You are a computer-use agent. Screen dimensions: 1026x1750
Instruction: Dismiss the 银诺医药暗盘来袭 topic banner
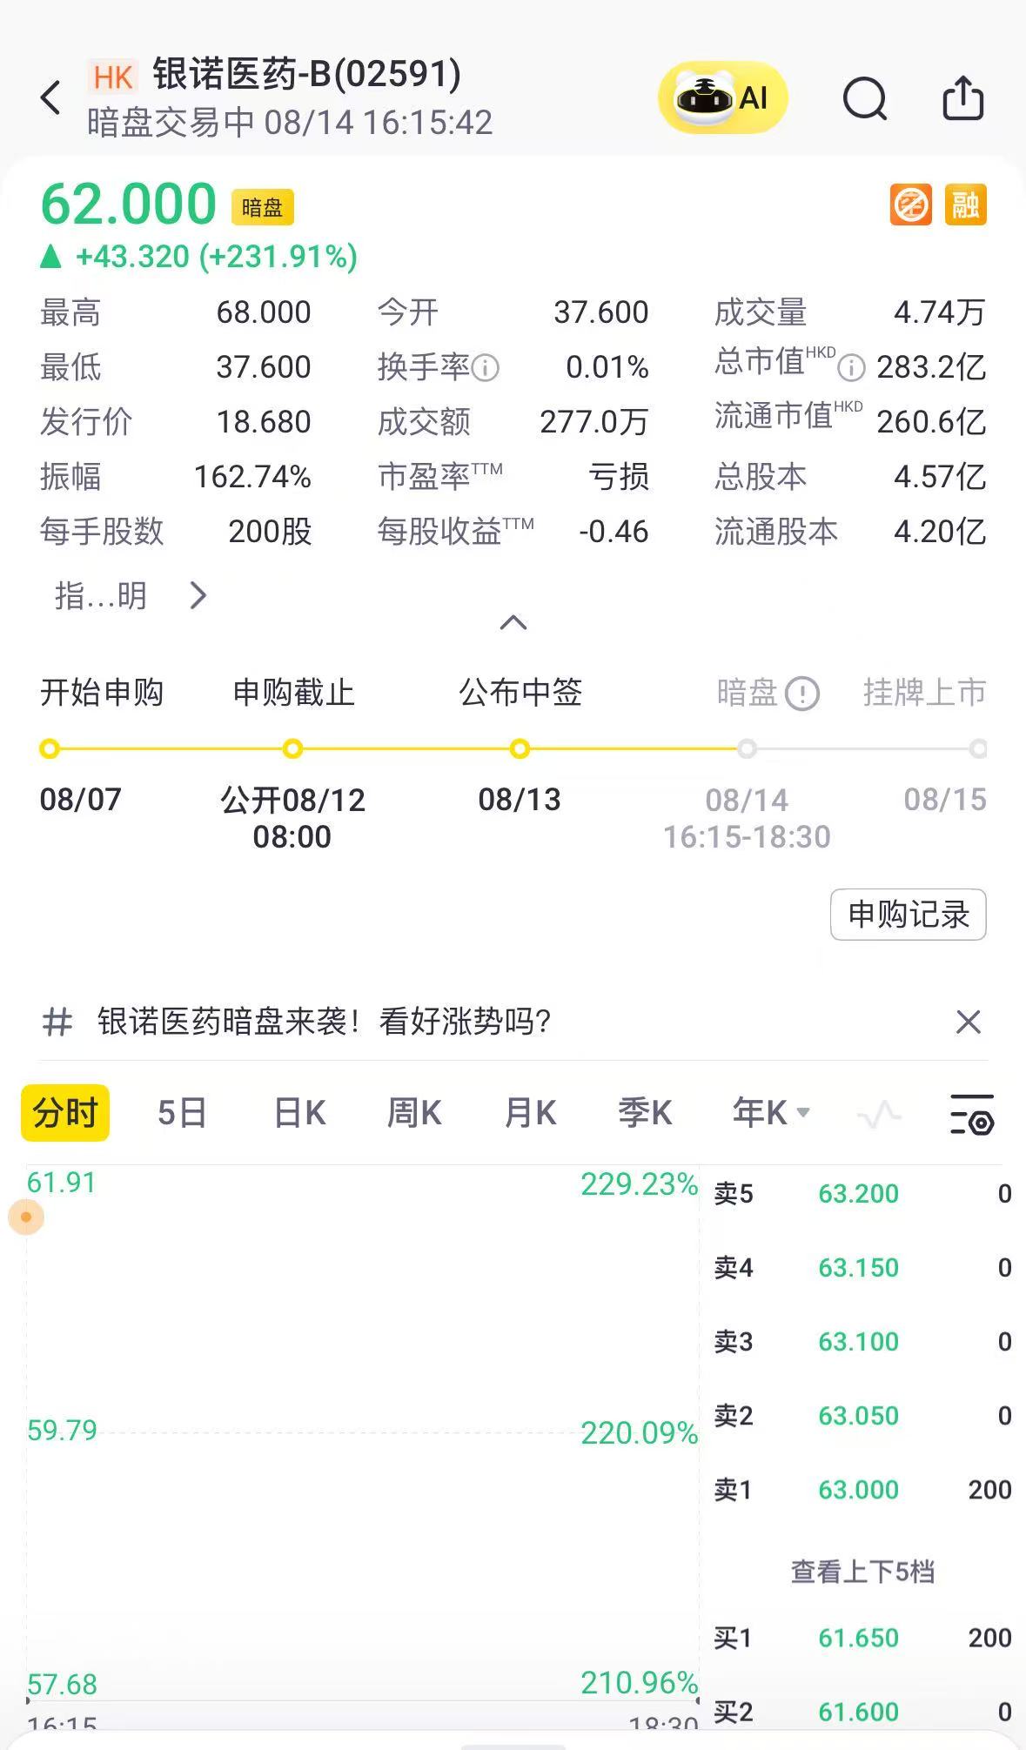[x=969, y=1022]
